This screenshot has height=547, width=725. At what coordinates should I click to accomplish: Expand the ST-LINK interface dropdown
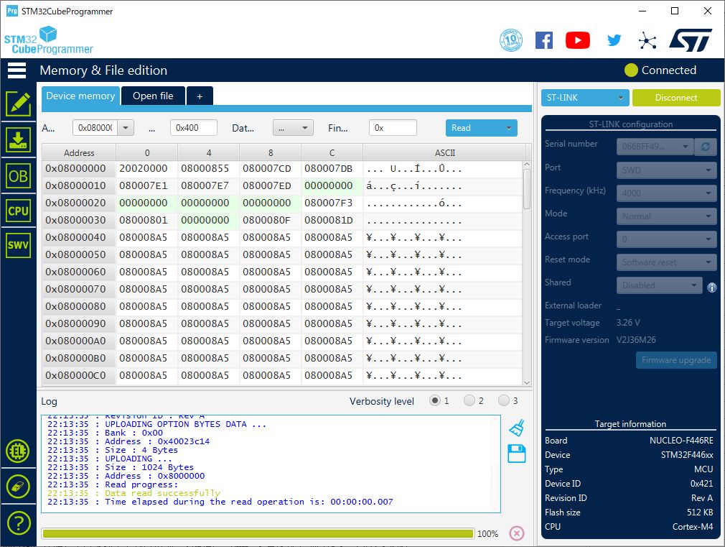coord(620,98)
